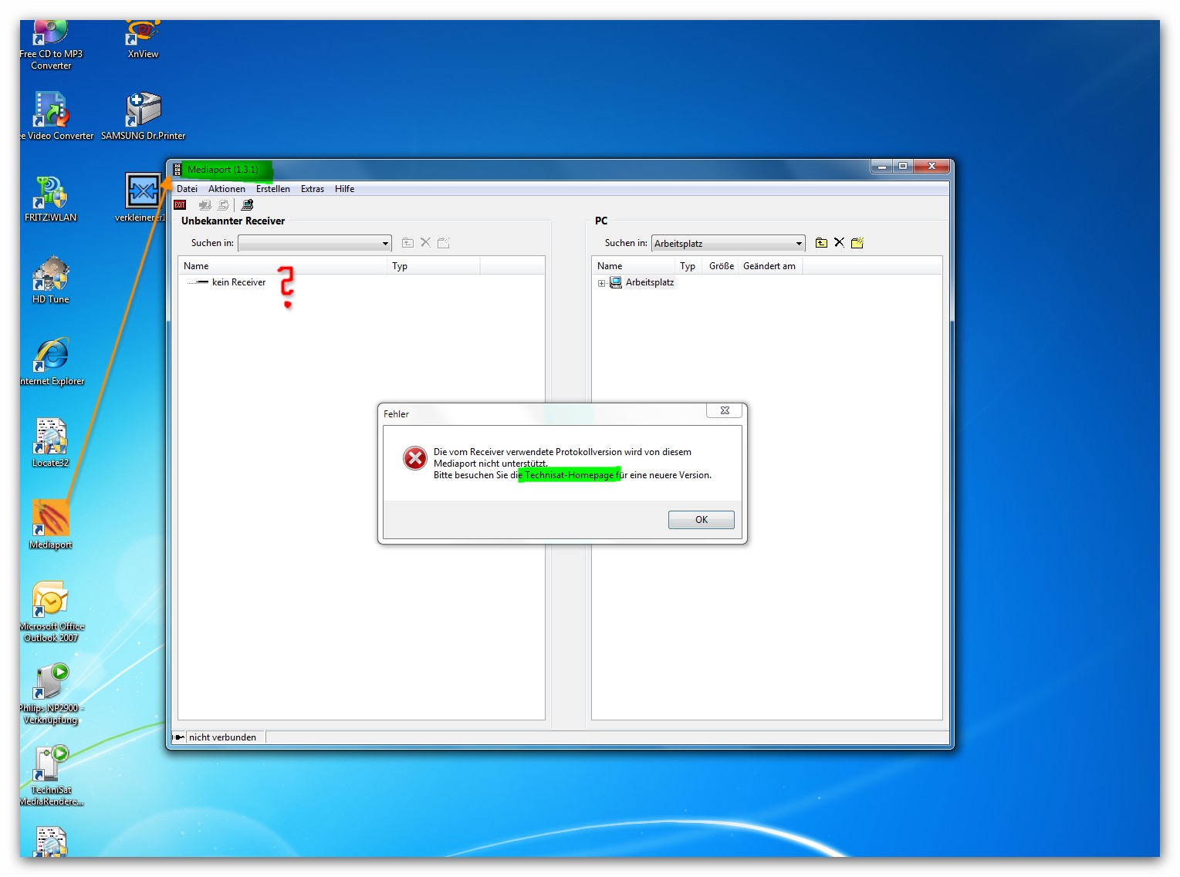Screen dimensions: 1180x877
Task: Click PC panel Name column header
Action: click(633, 266)
